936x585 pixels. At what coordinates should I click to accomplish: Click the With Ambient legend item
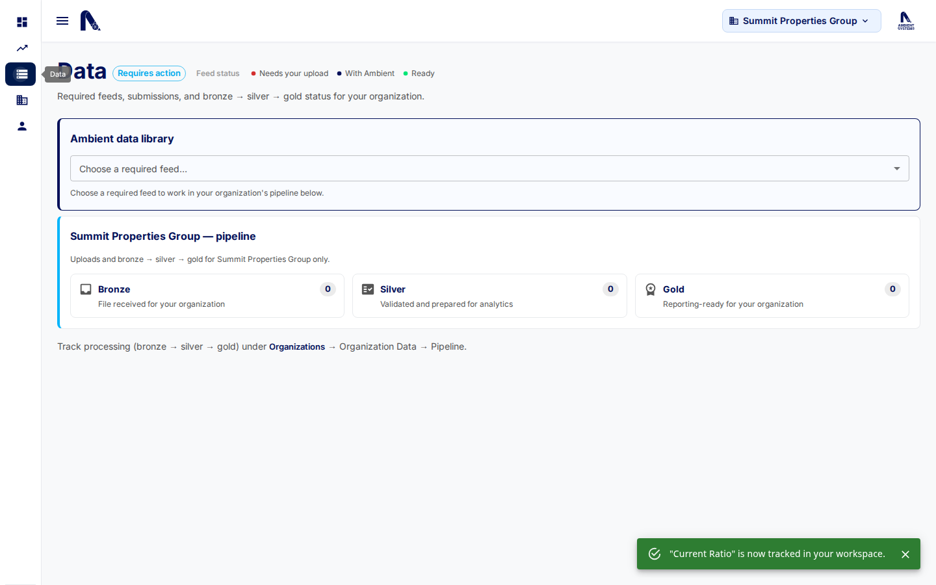[366, 73]
